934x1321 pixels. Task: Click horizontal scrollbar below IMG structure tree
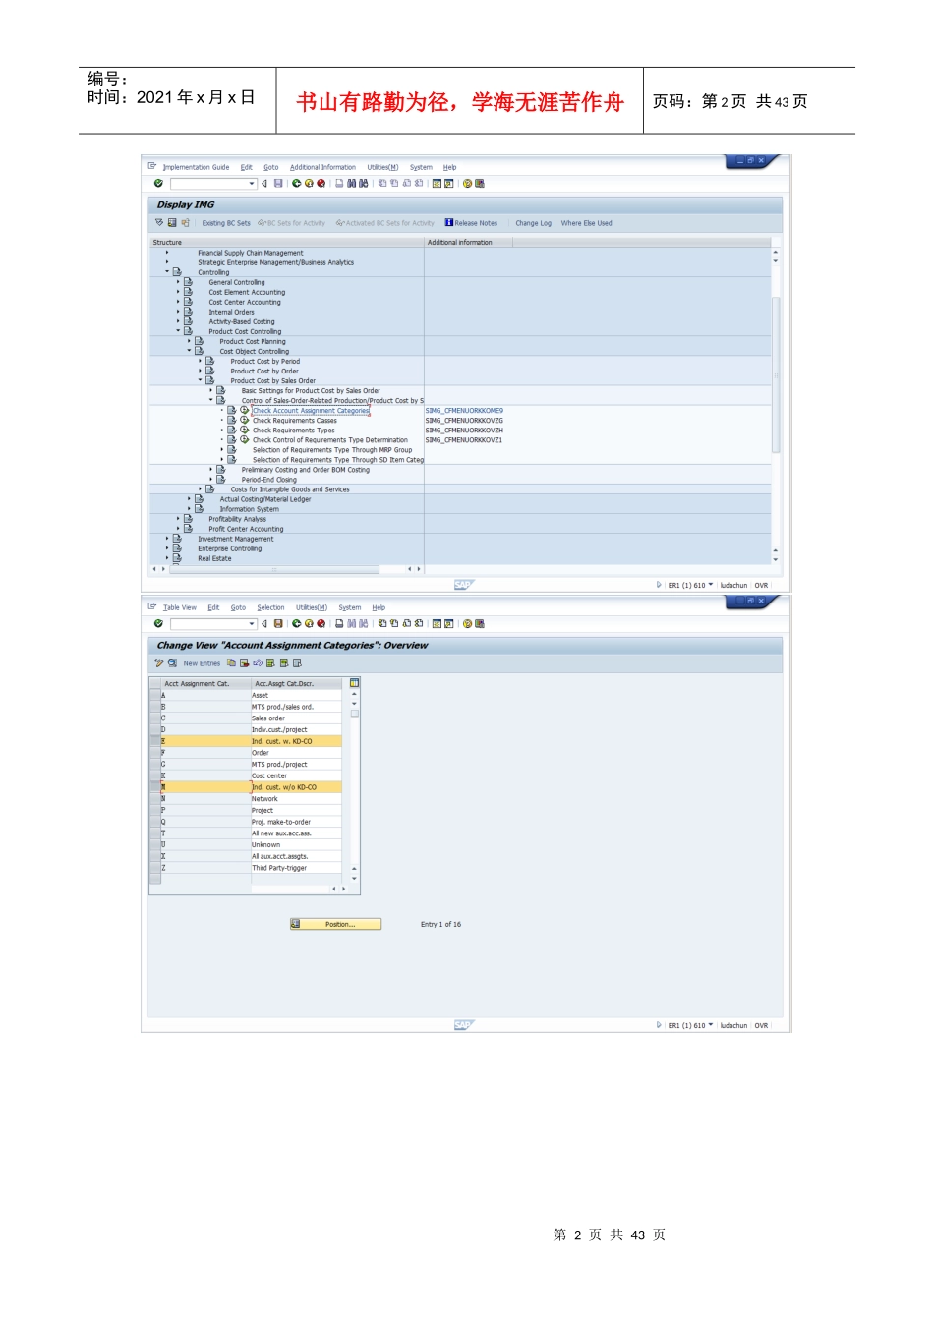[x=274, y=569]
